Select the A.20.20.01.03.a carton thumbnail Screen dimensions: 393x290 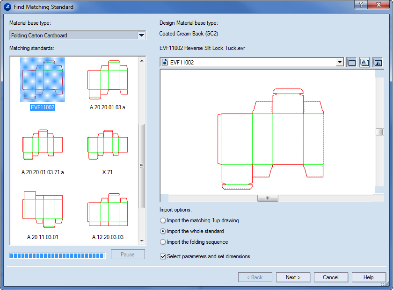point(108,80)
